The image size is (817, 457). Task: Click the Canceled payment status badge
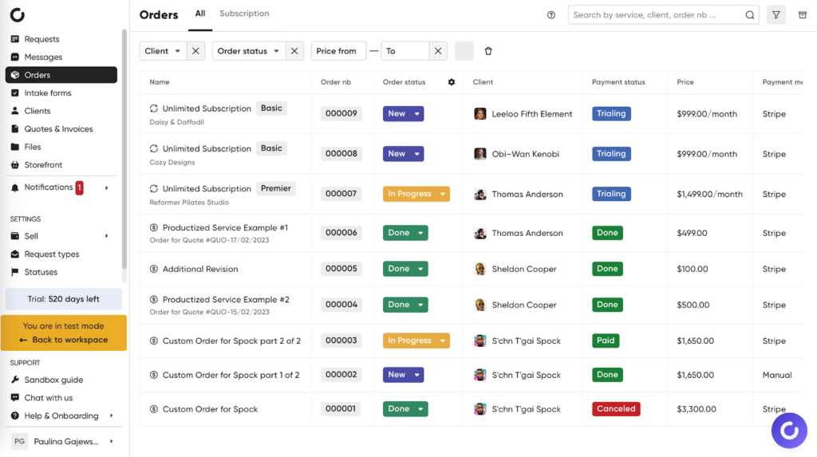(x=616, y=409)
